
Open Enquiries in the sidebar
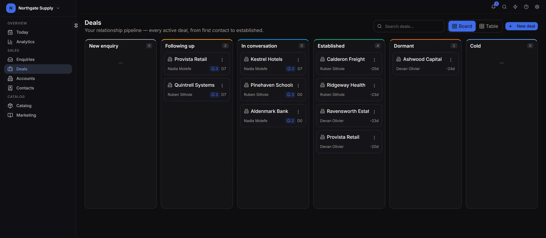tap(38, 59)
